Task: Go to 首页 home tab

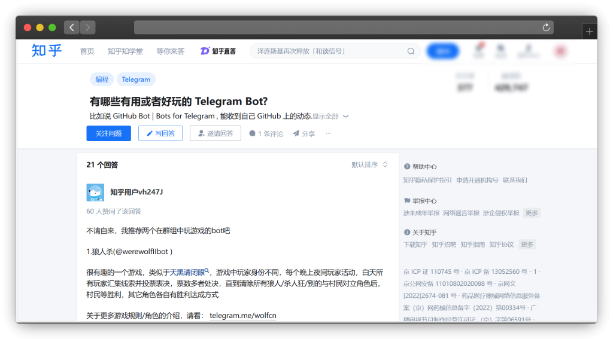Action: (x=87, y=51)
